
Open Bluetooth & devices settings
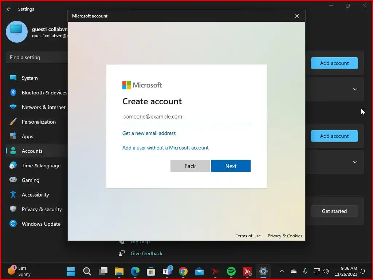click(37, 93)
